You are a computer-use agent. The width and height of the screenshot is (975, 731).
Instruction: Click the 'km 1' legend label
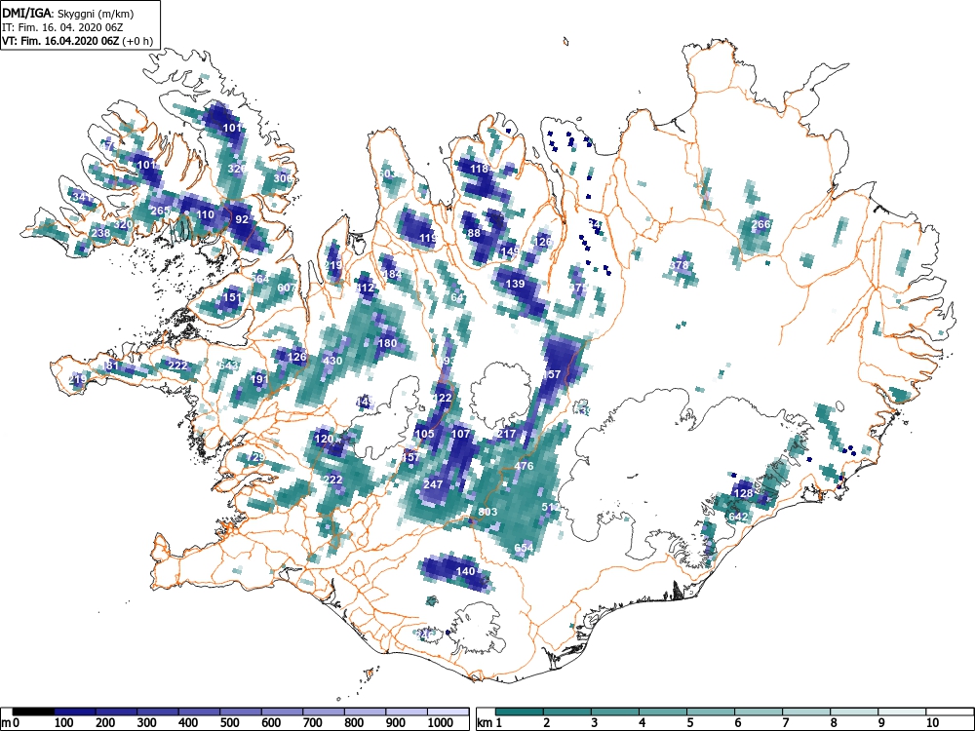[489, 722]
